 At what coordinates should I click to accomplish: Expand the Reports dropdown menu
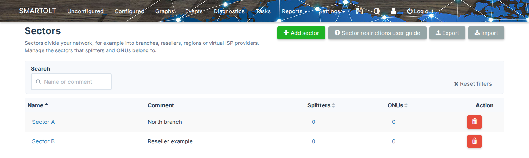click(x=294, y=11)
